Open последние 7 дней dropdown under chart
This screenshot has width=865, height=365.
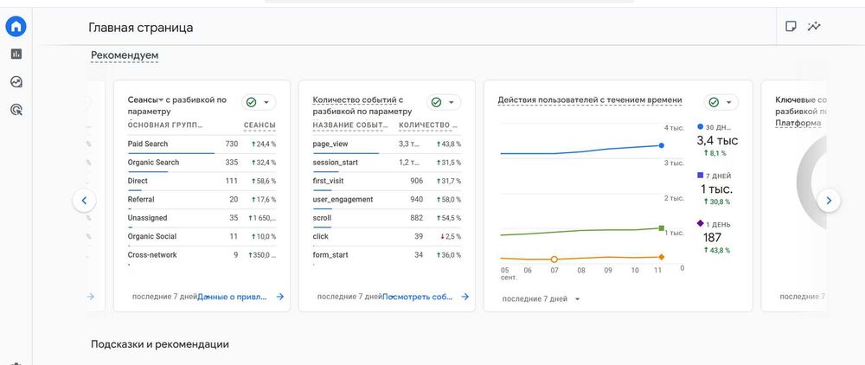click(541, 299)
